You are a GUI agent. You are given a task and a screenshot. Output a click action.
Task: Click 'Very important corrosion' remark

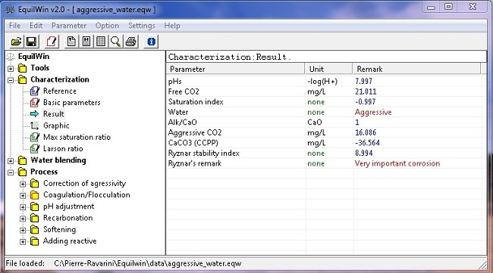(x=397, y=163)
